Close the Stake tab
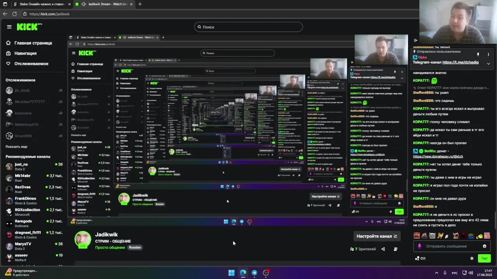The width and height of the screenshot is (497, 279). (70, 4)
